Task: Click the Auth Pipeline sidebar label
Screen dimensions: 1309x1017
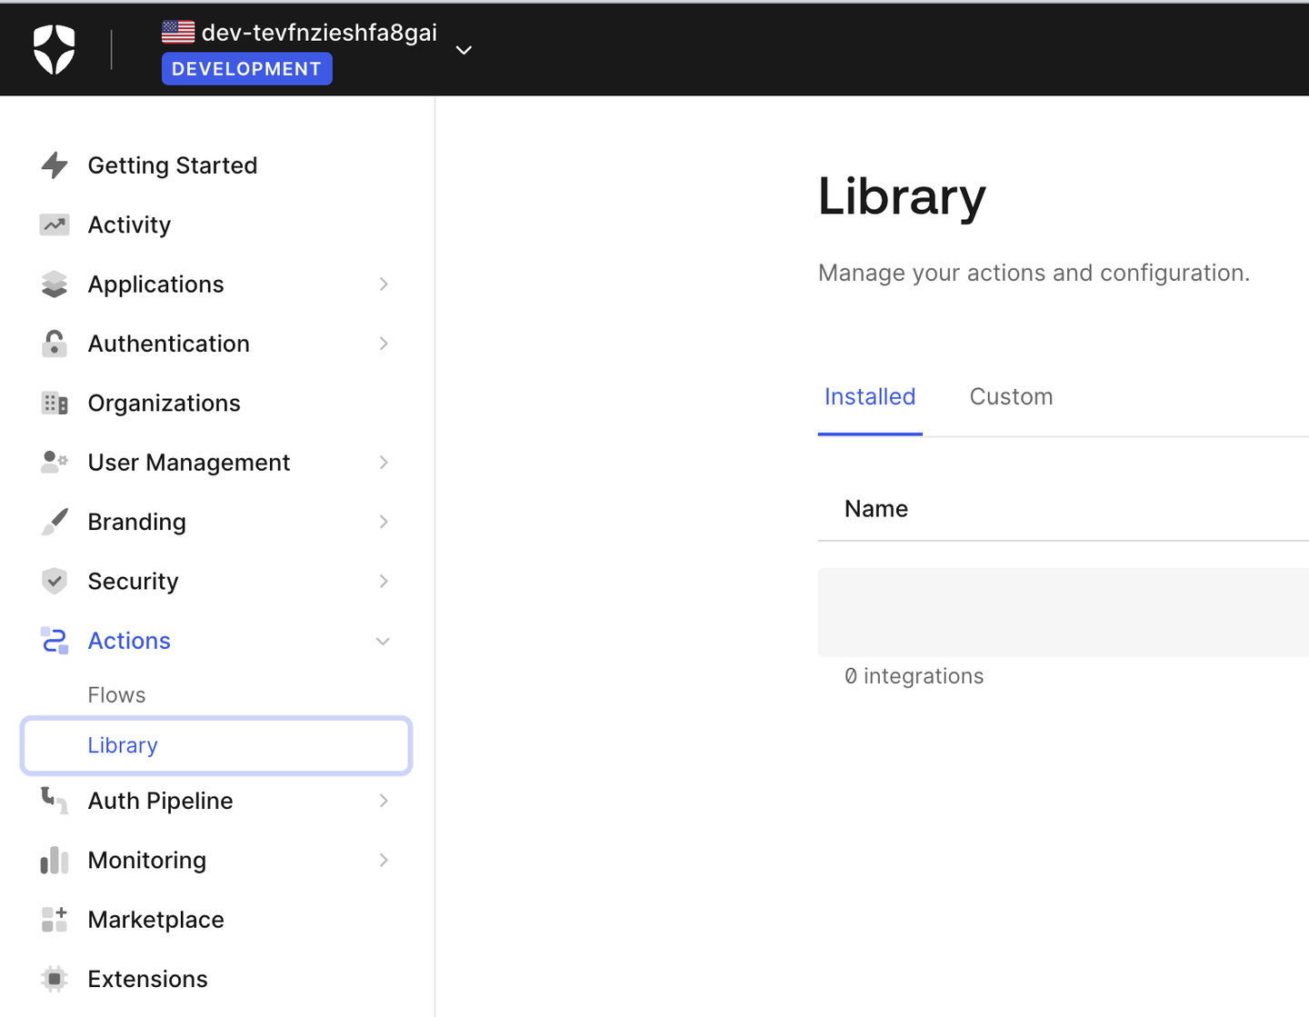Action: pos(160,801)
